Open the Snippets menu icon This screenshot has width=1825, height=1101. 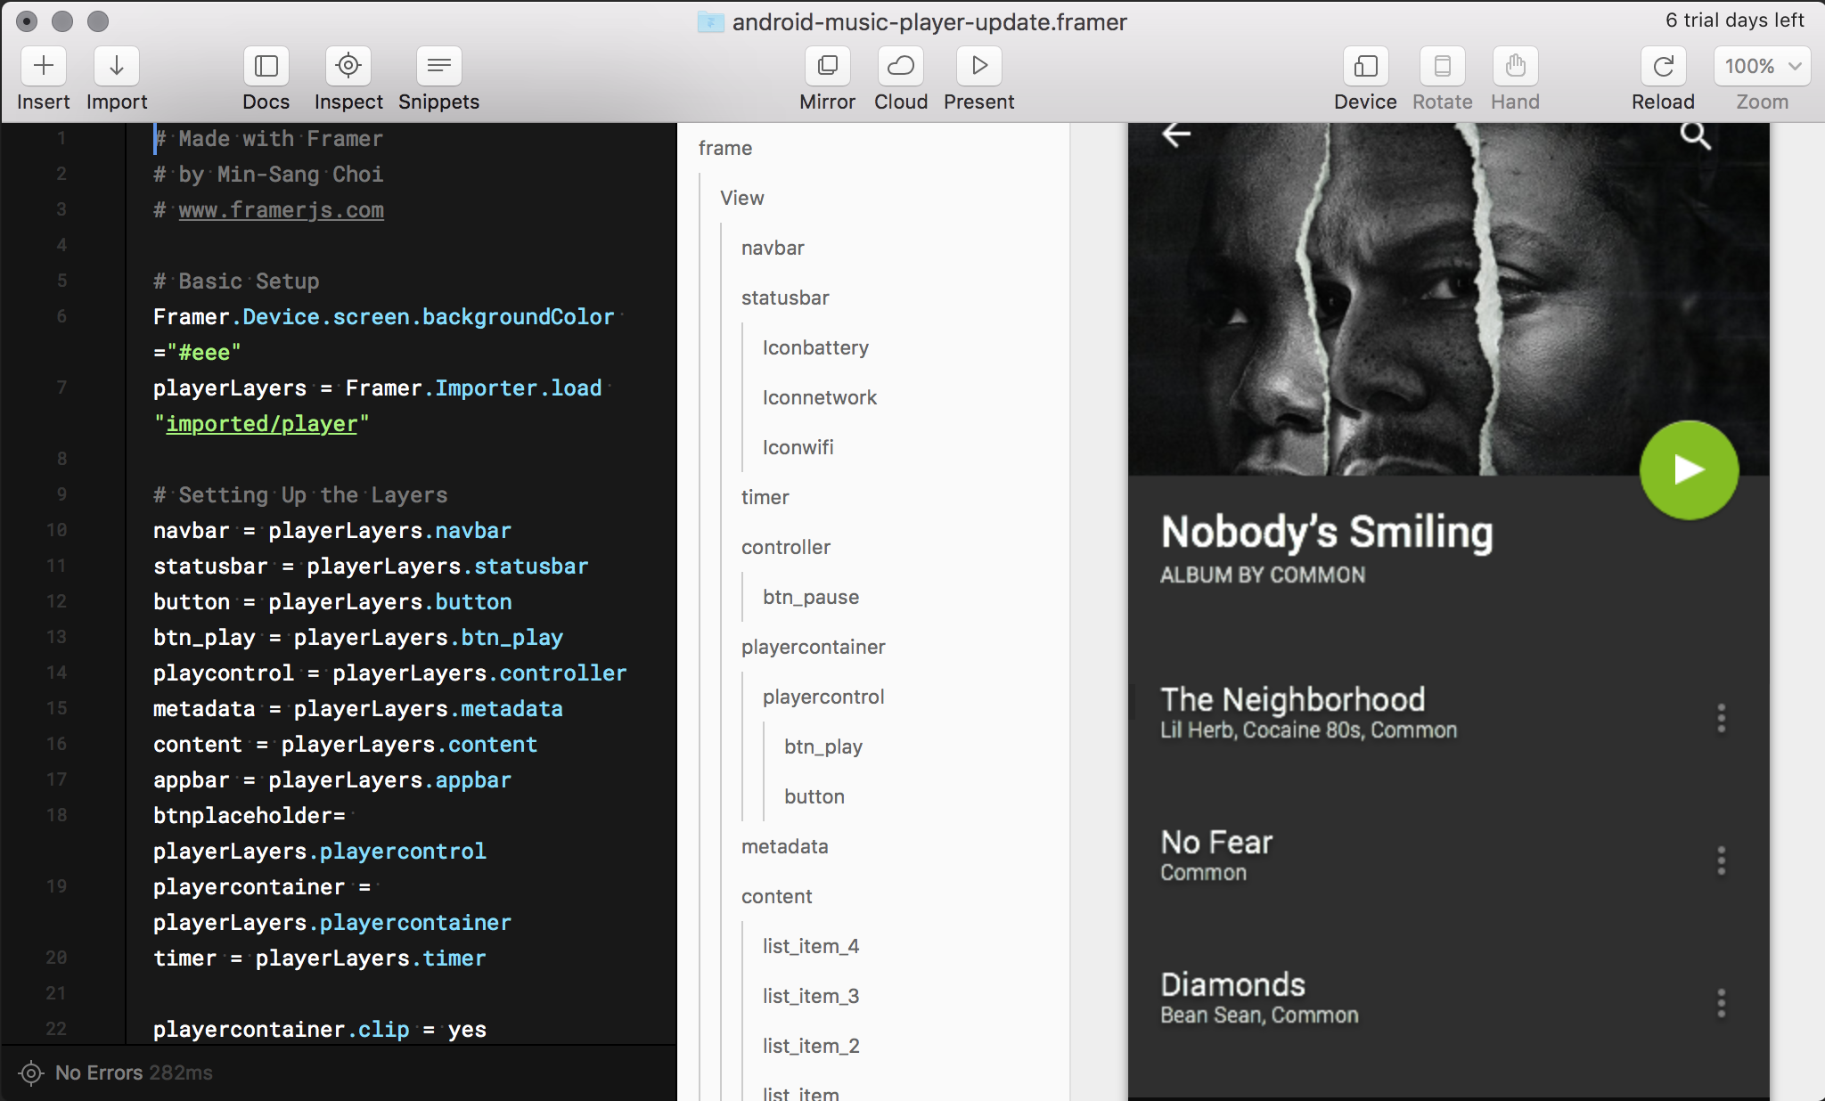(438, 66)
